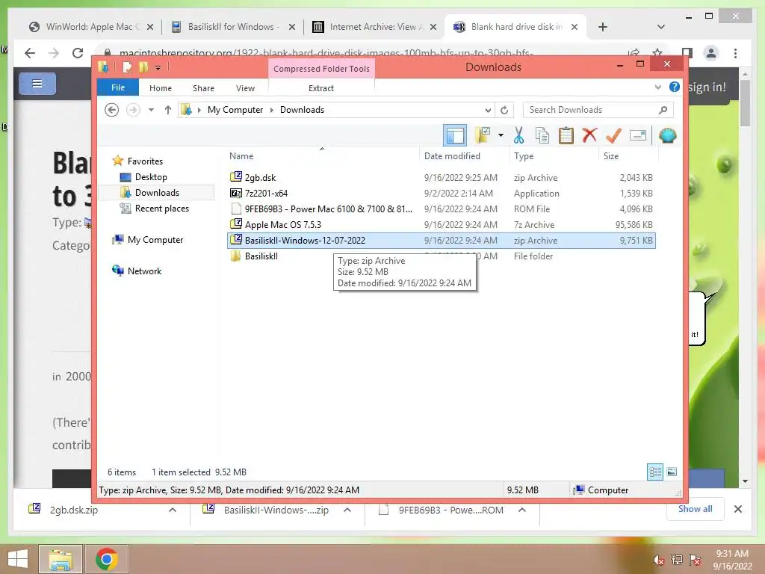Open the View ribbon tab

[245, 88]
